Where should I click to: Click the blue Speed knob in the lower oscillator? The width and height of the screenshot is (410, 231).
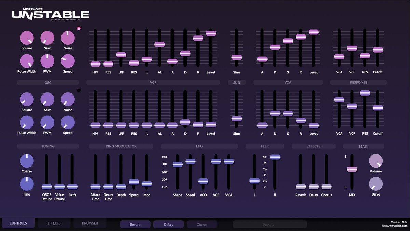(68, 122)
